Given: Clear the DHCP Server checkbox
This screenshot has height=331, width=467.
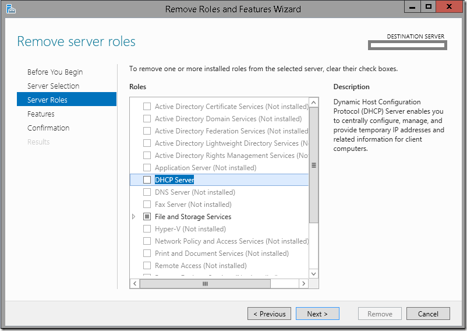Looking at the screenshot, I should (147, 179).
